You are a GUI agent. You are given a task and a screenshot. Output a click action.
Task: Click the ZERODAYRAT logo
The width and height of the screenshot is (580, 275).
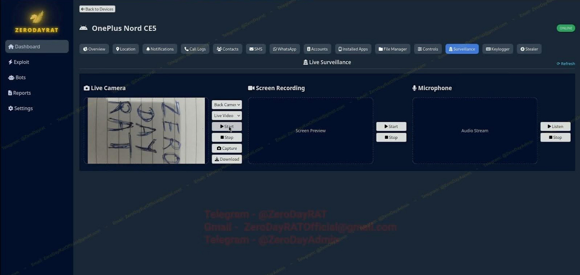pyautogui.click(x=37, y=22)
